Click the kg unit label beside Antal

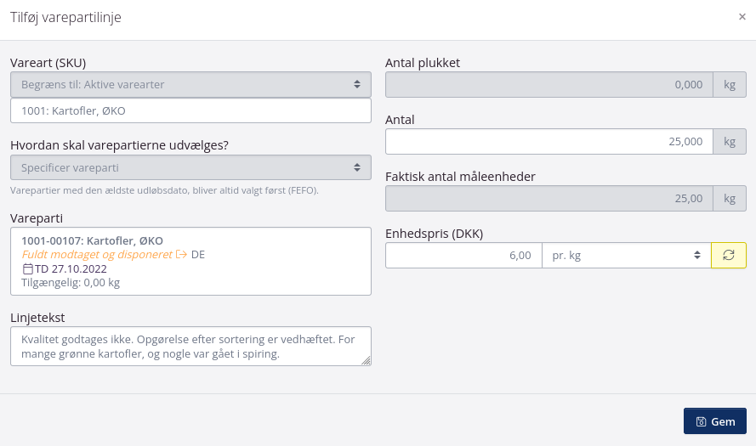(x=729, y=142)
